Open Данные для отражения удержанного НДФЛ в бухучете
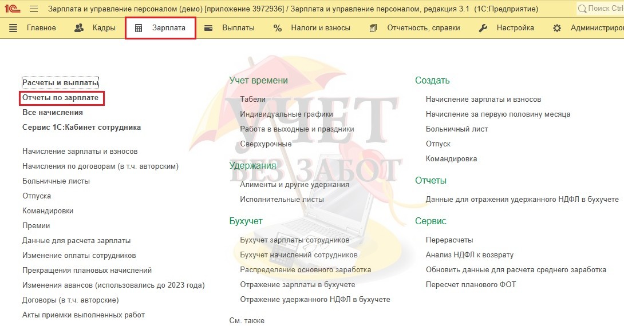Viewport: 624px width, 326px height. [x=522, y=200]
